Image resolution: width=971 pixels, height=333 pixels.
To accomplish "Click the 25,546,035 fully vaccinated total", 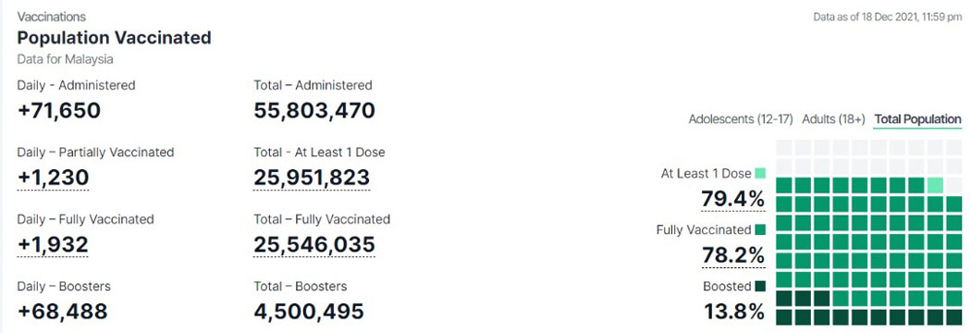I will (314, 244).
